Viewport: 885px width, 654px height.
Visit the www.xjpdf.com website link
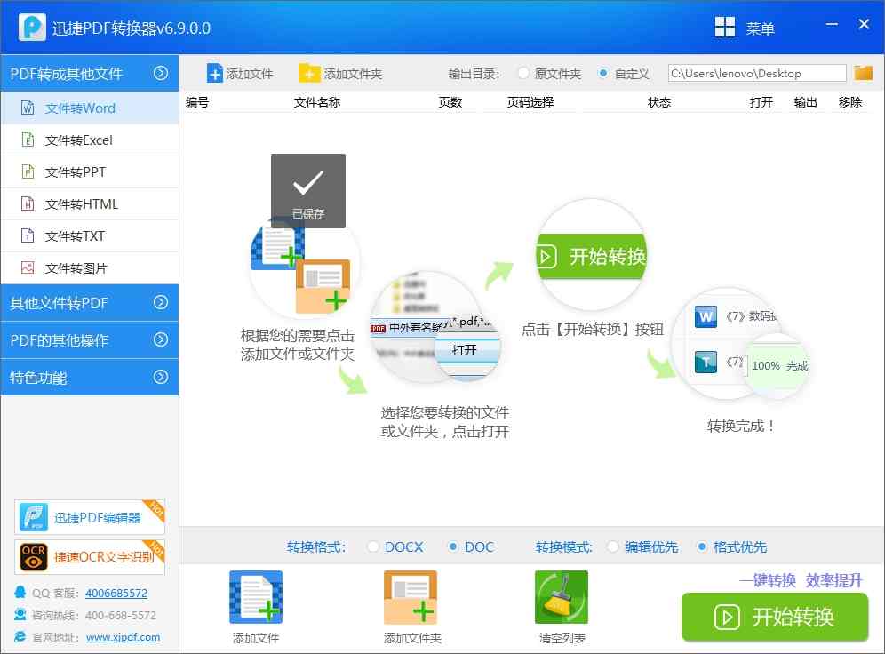coord(123,637)
